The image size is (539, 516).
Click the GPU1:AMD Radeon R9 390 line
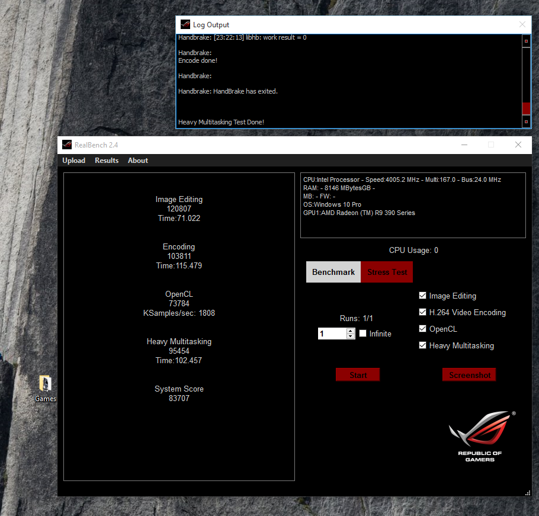coord(359,213)
